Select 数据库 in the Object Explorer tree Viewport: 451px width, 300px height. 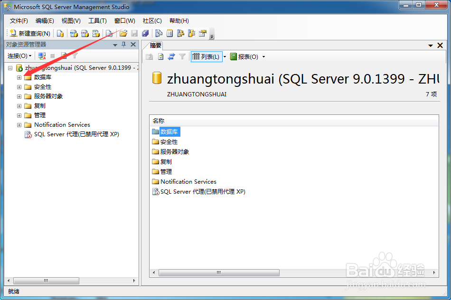[43, 77]
